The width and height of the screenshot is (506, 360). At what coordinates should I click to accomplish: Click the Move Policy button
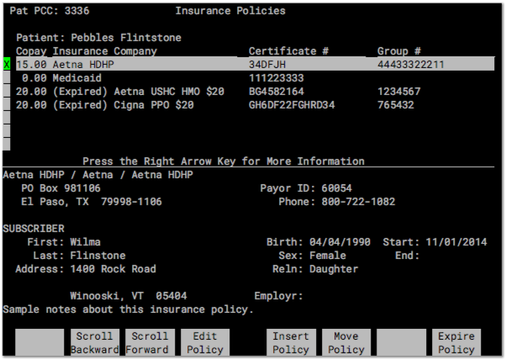click(x=346, y=342)
